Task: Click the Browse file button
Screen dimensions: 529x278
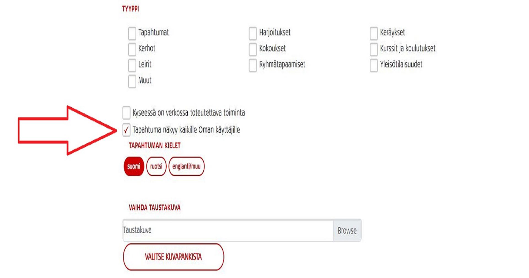Action: [x=347, y=230]
